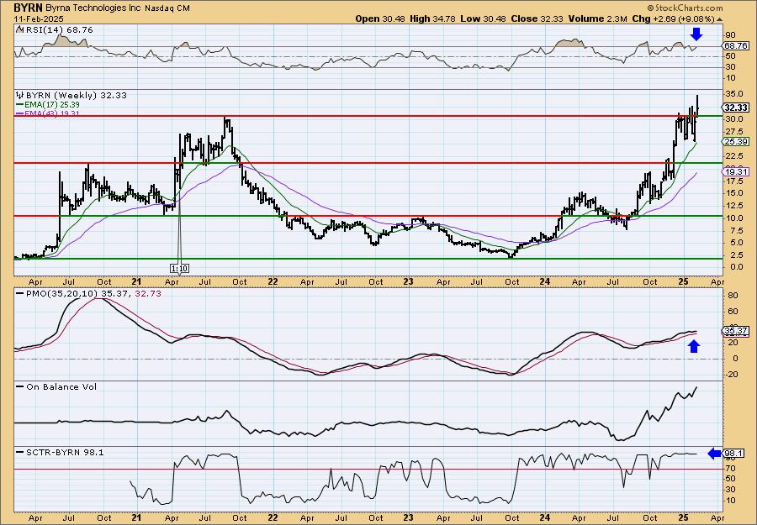The width and height of the screenshot is (757, 525).
Task: Select the 19.31 EMA tag on right axis
Action: pyautogui.click(x=736, y=171)
